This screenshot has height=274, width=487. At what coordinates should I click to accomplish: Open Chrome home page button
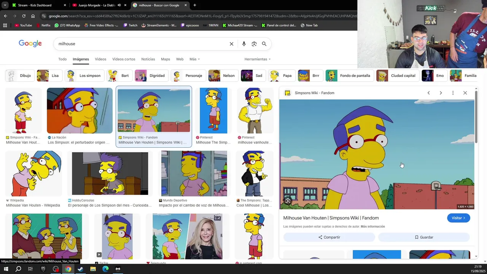click(x=33, y=16)
